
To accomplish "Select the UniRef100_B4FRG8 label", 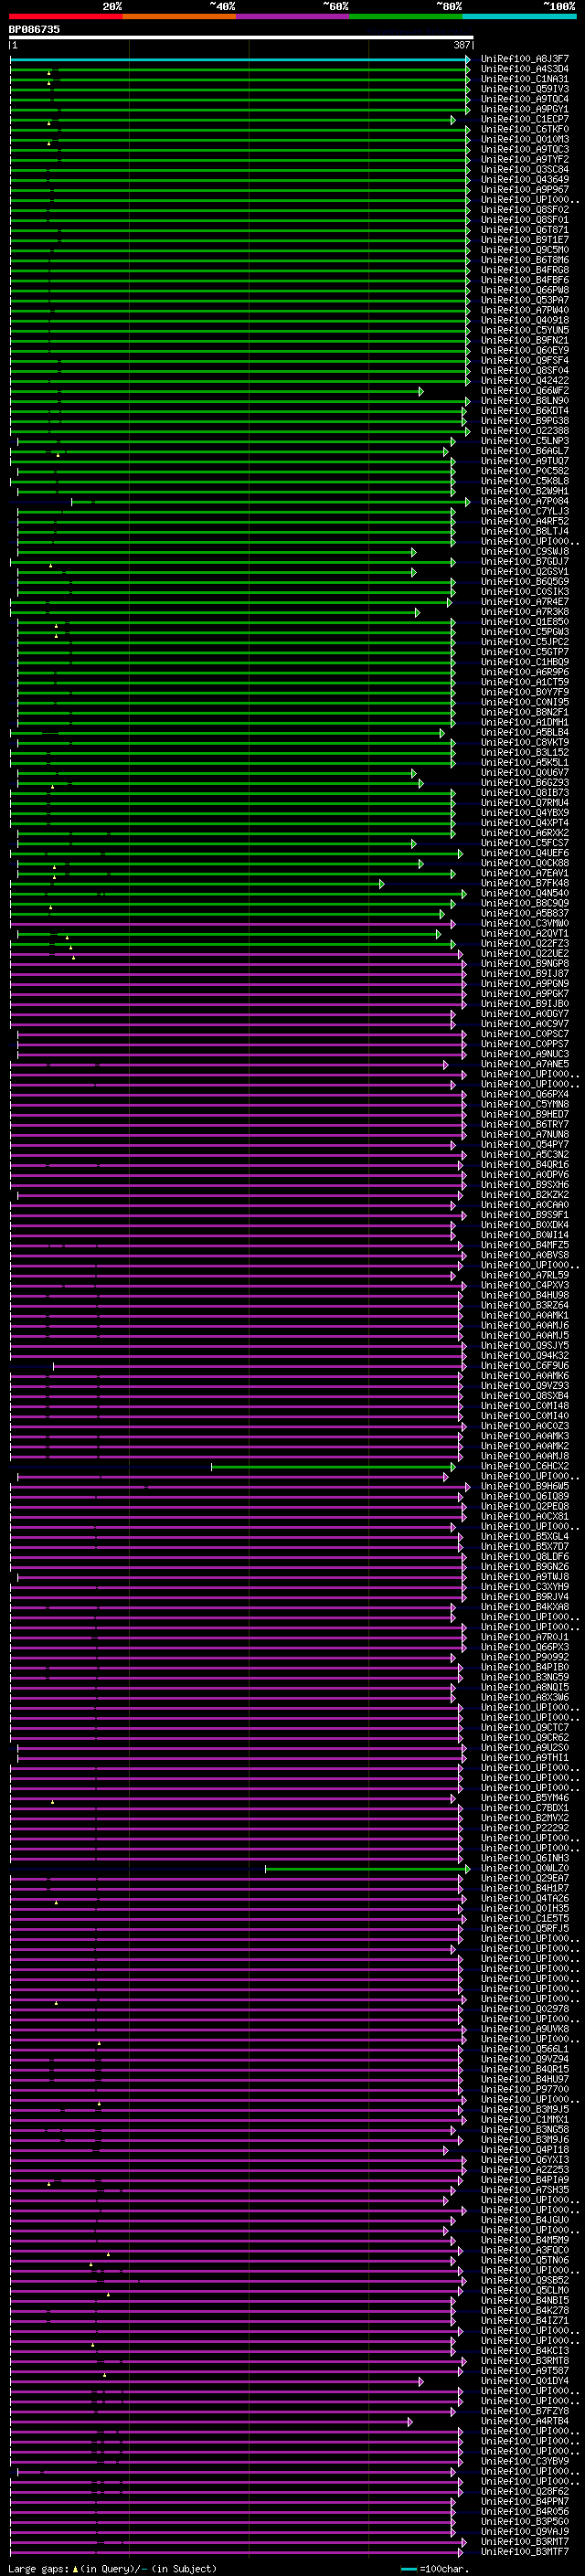I will 525,270.
